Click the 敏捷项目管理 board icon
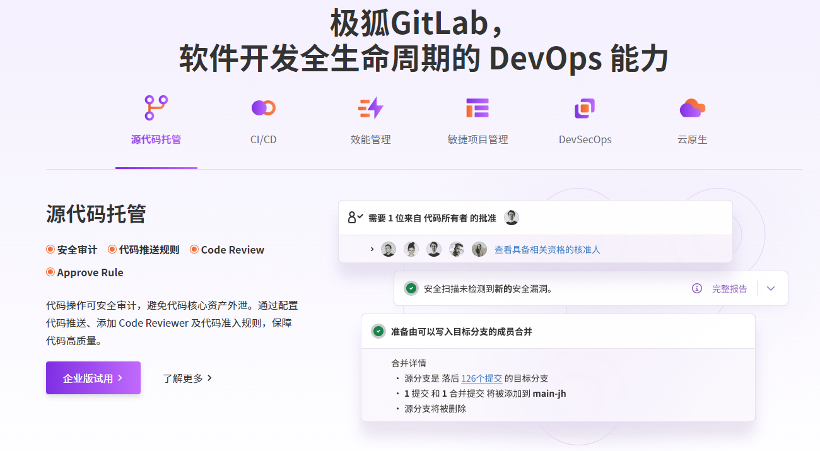 [477, 108]
